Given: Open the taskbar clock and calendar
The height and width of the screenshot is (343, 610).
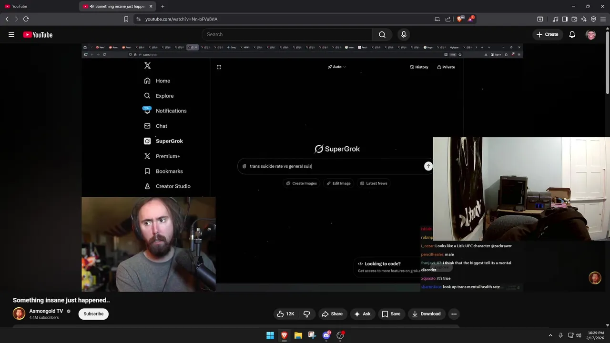Looking at the screenshot, I should pos(596,335).
